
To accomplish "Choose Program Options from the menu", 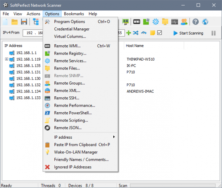I will (x=81, y=22).
